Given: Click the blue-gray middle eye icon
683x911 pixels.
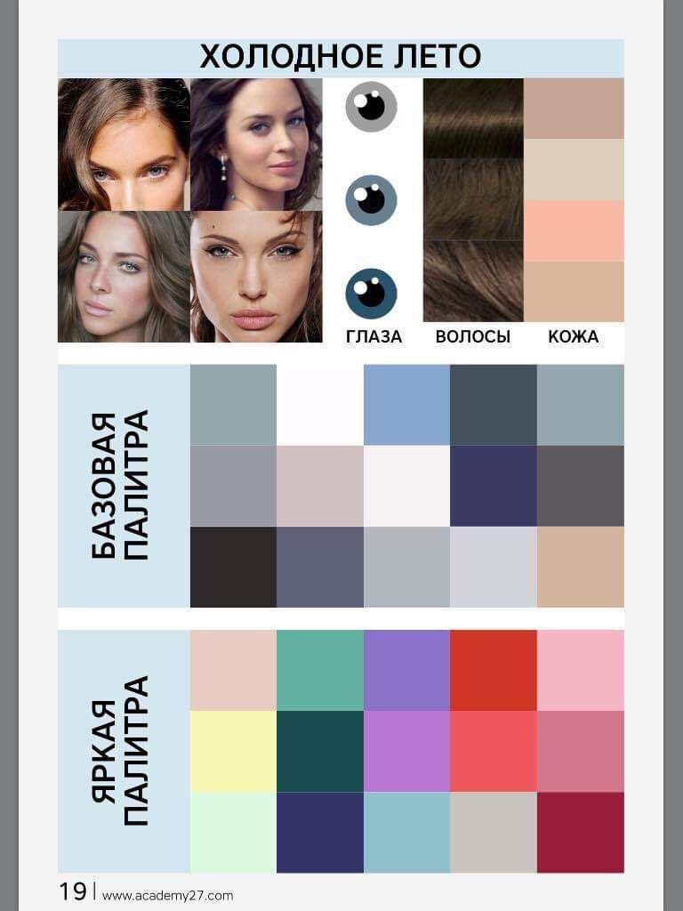Looking at the screenshot, I should click(x=371, y=200).
